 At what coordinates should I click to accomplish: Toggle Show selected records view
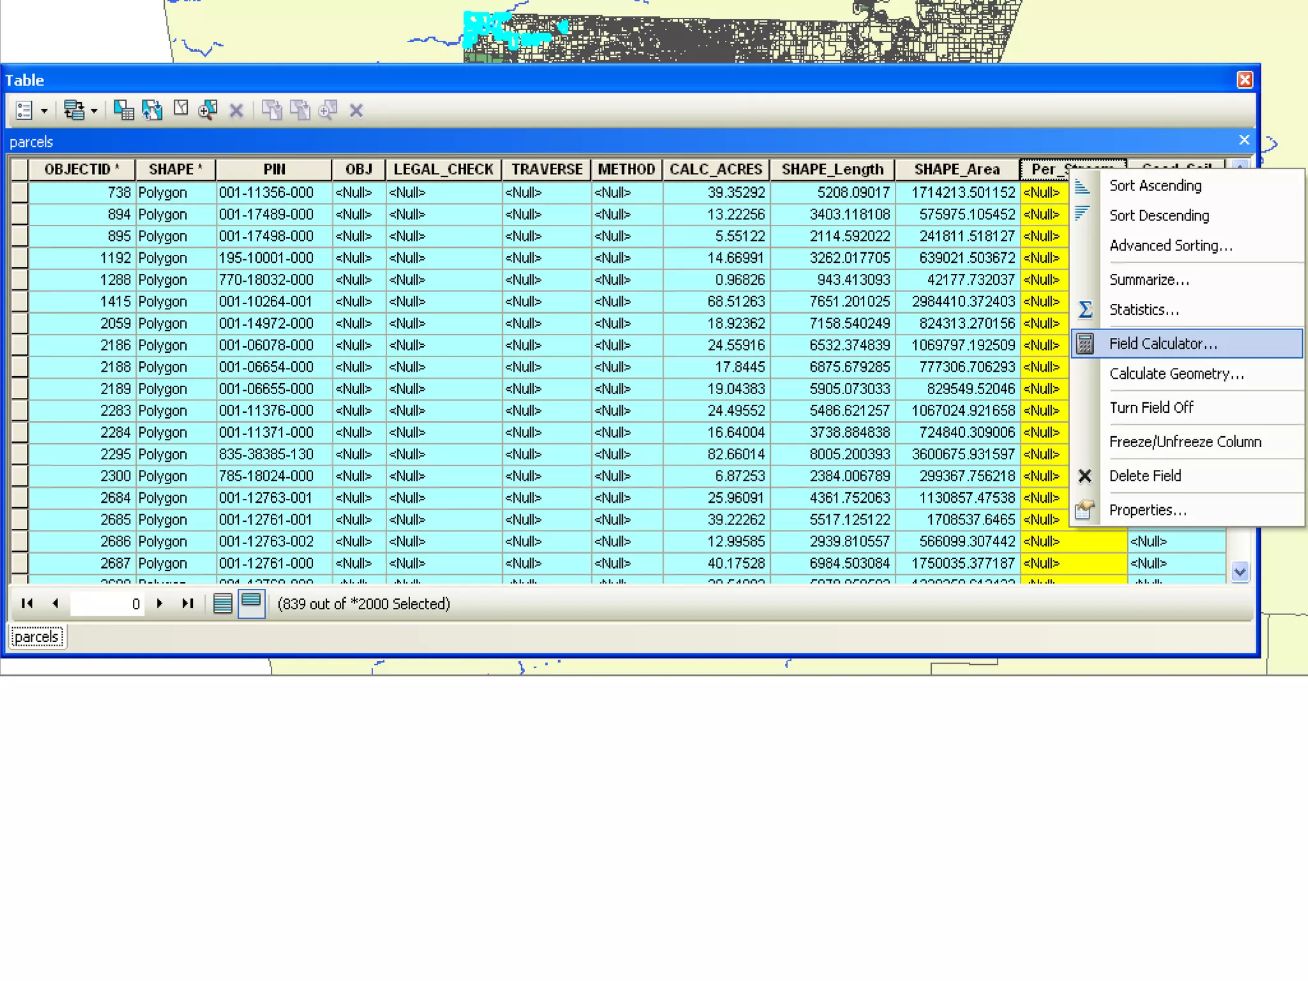coord(252,604)
